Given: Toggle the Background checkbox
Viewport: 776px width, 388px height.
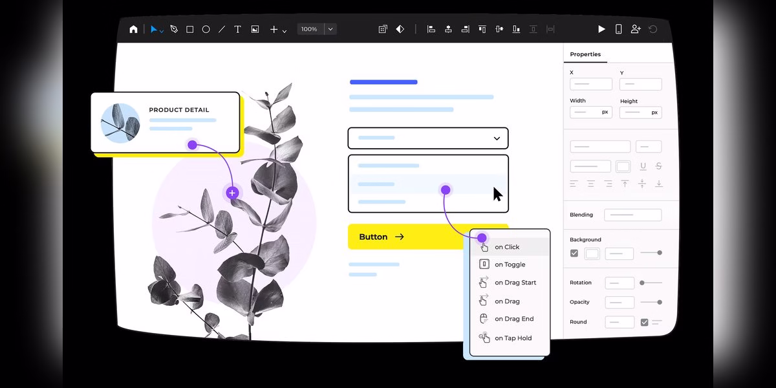Looking at the screenshot, I should [574, 253].
